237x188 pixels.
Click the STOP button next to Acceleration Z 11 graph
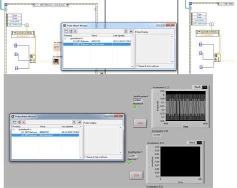[140, 123]
